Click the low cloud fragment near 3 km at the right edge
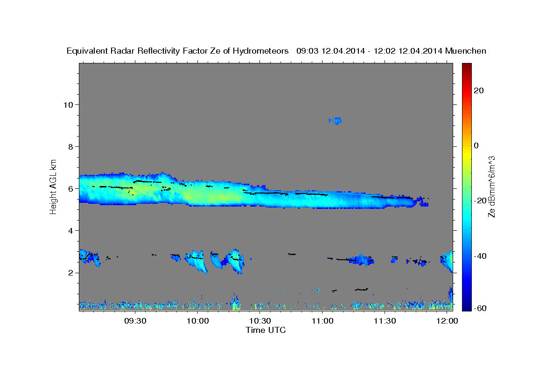The image size is (560, 373). (447, 261)
